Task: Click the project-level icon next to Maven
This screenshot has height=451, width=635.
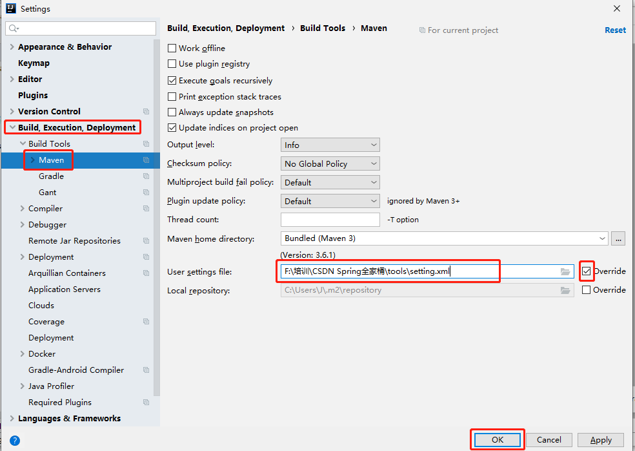Action: (x=146, y=160)
